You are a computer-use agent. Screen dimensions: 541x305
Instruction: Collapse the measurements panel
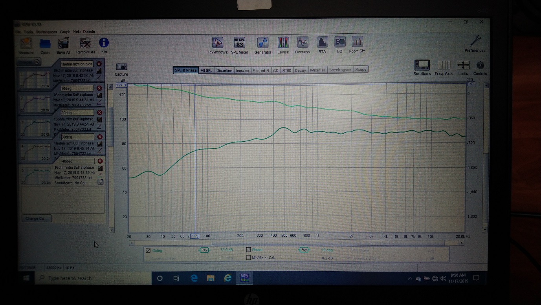(x=29, y=62)
